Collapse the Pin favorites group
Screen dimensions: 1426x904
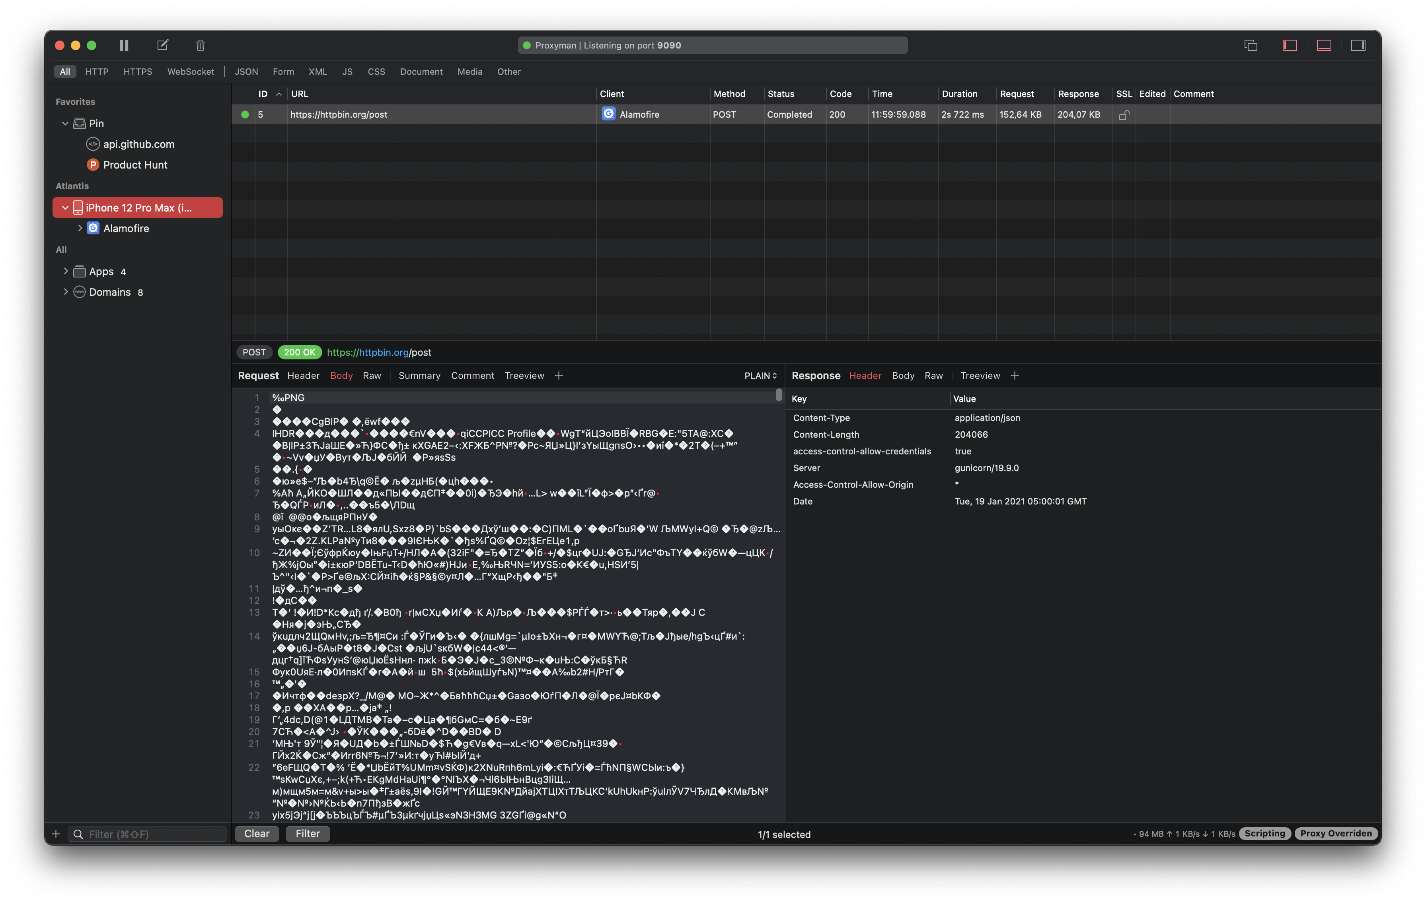point(66,123)
